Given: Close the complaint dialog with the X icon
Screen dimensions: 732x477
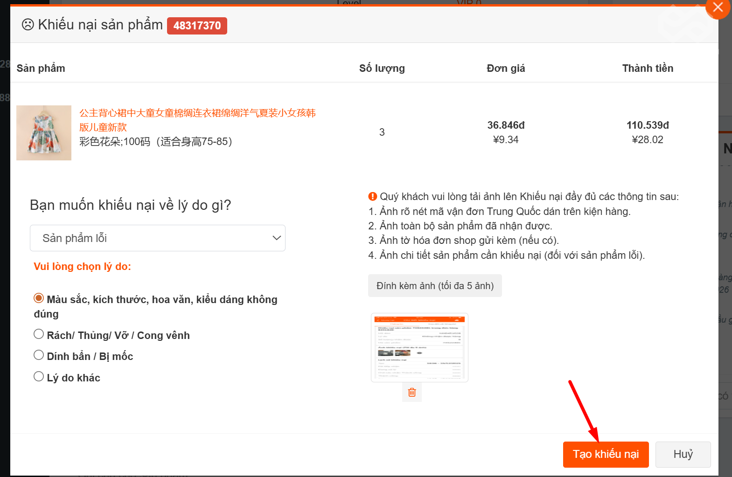Looking at the screenshot, I should coord(718,7).
